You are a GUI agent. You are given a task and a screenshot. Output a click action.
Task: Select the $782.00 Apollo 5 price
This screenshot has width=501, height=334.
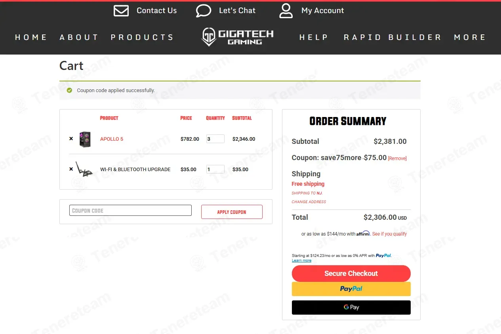click(190, 139)
